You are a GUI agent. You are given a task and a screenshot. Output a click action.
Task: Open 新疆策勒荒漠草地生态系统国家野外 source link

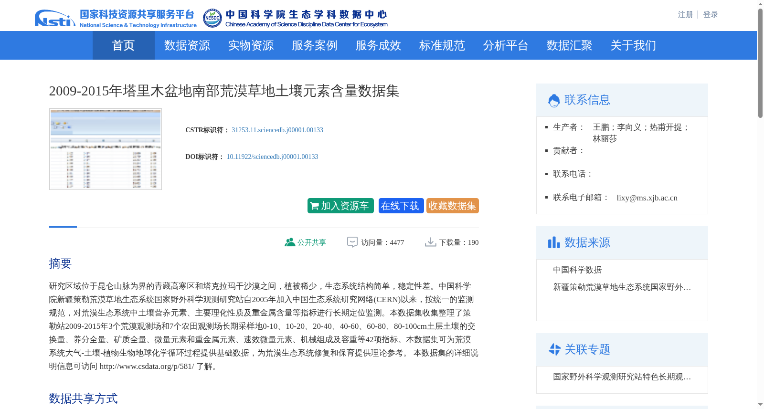coord(622,287)
